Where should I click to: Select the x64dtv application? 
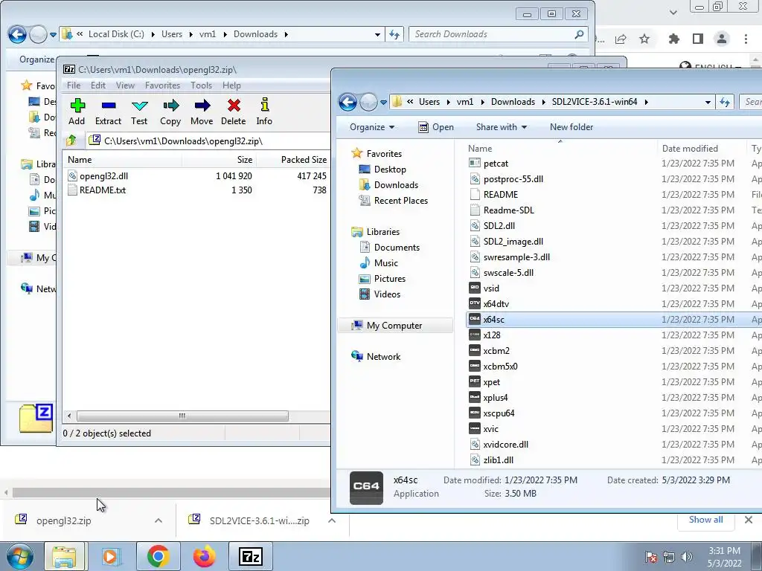(496, 304)
